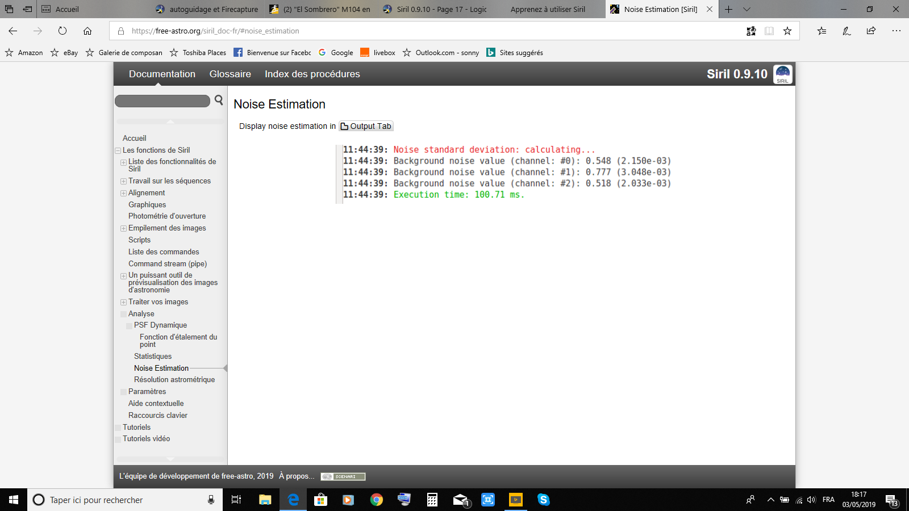The width and height of the screenshot is (909, 511).
Task: Open Skype from the taskbar
Action: (544, 500)
